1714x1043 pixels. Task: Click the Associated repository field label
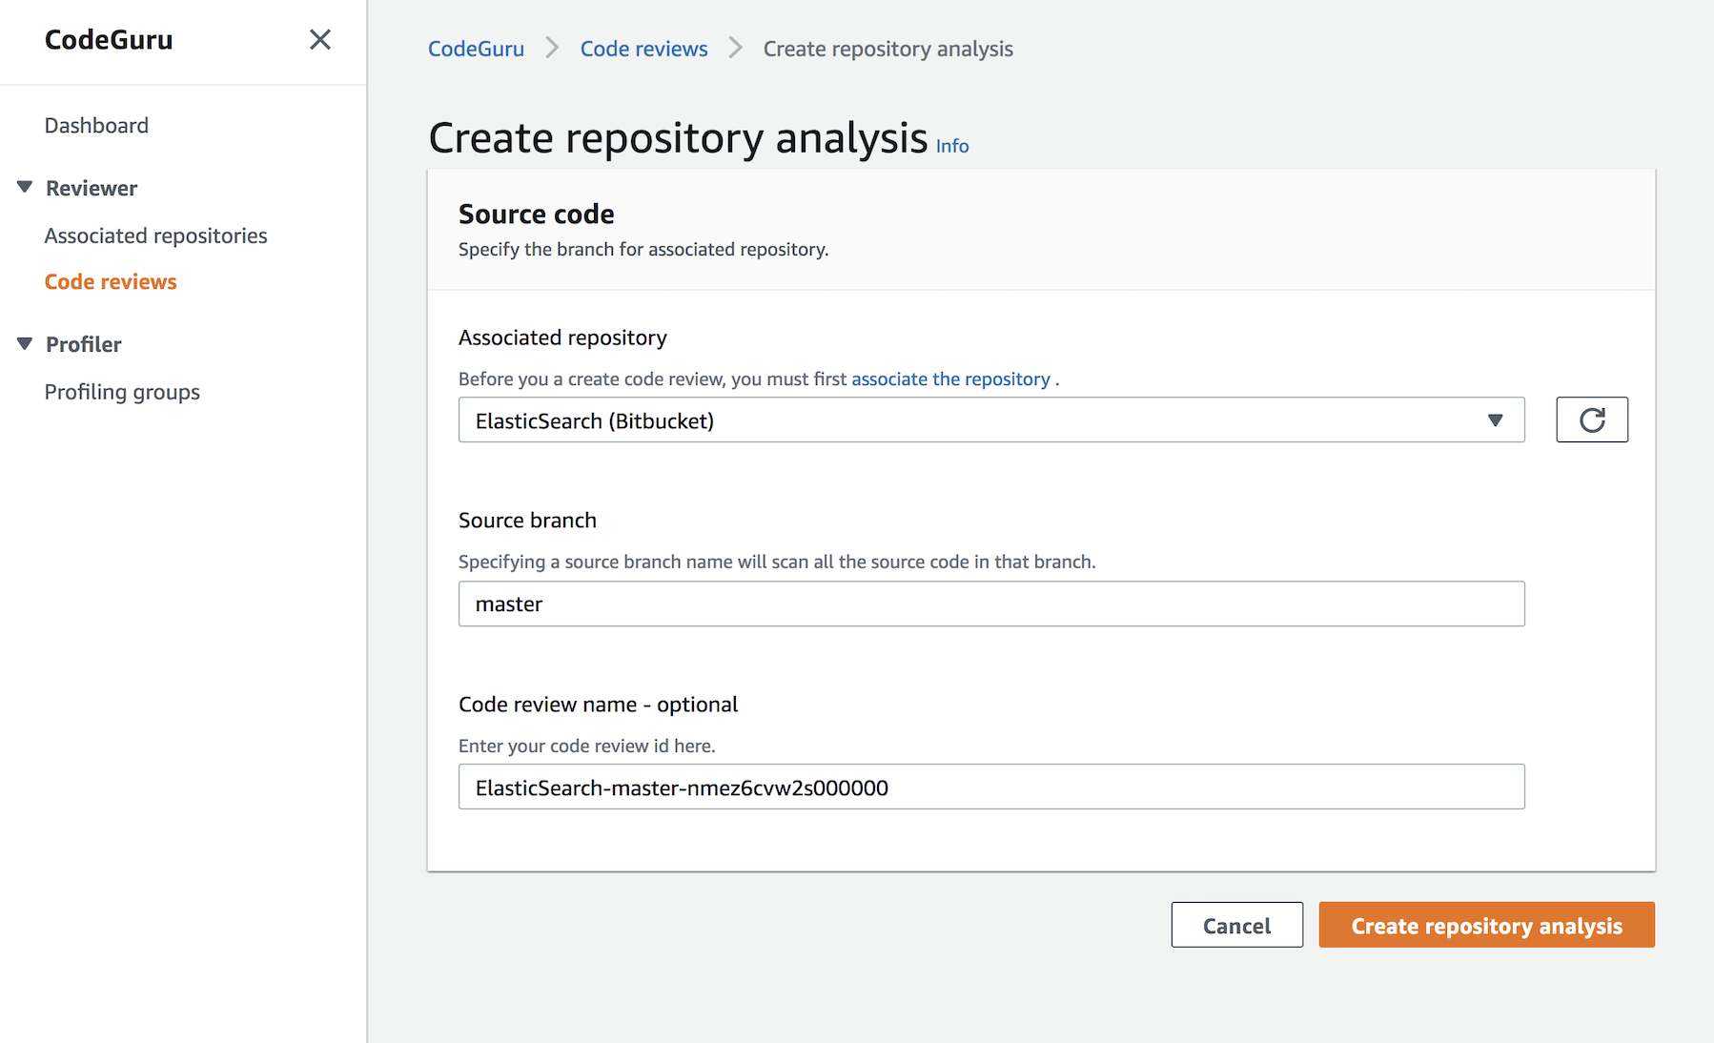click(562, 337)
